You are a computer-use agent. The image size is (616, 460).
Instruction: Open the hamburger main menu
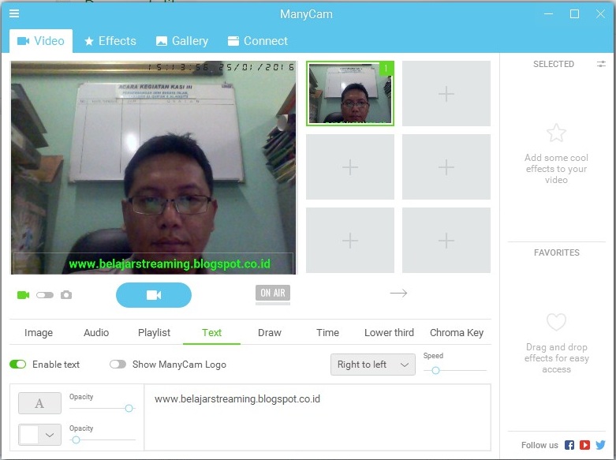point(14,13)
